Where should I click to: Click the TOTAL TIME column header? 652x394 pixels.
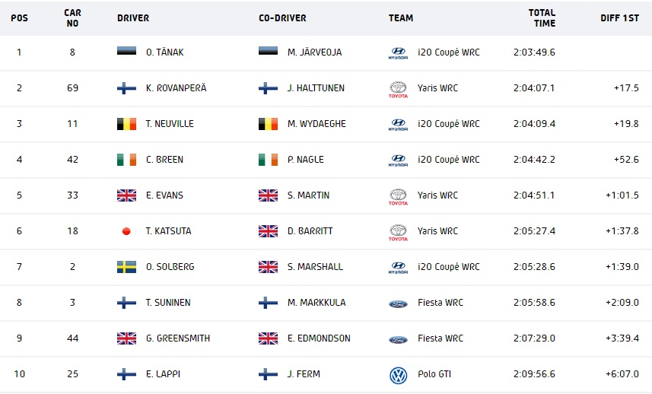point(542,17)
